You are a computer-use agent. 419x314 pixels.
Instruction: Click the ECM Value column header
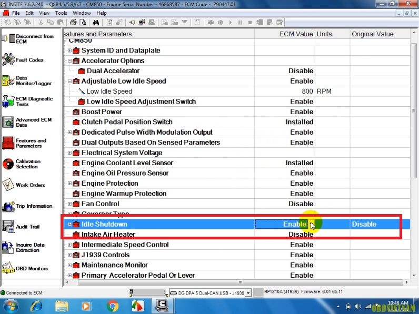click(x=285, y=34)
